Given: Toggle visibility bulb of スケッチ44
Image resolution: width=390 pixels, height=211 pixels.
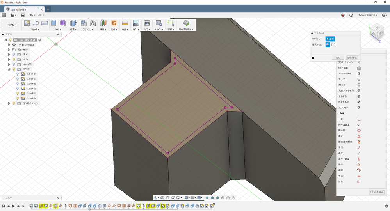Looking at the screenshot, I should click(18, 74).
